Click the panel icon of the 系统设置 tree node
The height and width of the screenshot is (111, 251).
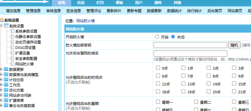(x=6, y=26)
